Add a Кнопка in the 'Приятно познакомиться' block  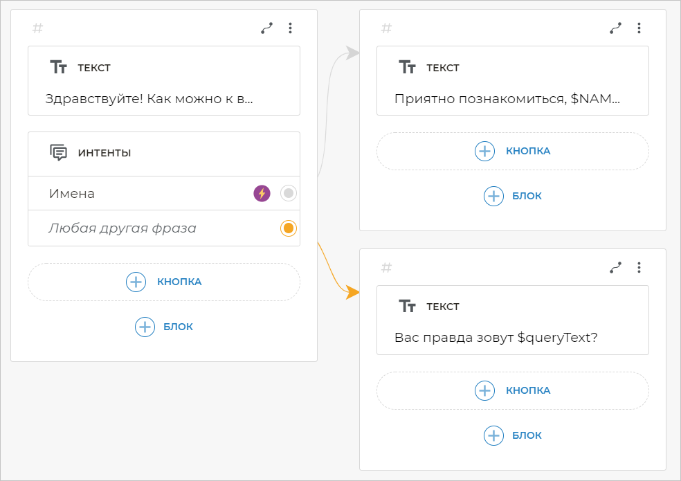point(513,151)
